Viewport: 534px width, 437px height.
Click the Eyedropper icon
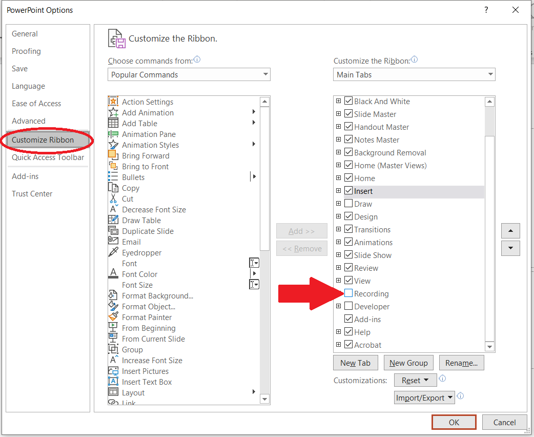pyautogui.click(x=113, y=252)
